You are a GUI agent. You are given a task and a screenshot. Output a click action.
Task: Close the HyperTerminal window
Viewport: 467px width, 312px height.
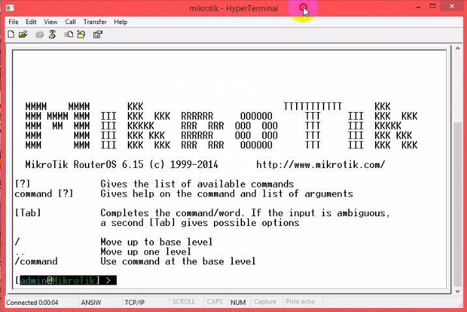452,7
